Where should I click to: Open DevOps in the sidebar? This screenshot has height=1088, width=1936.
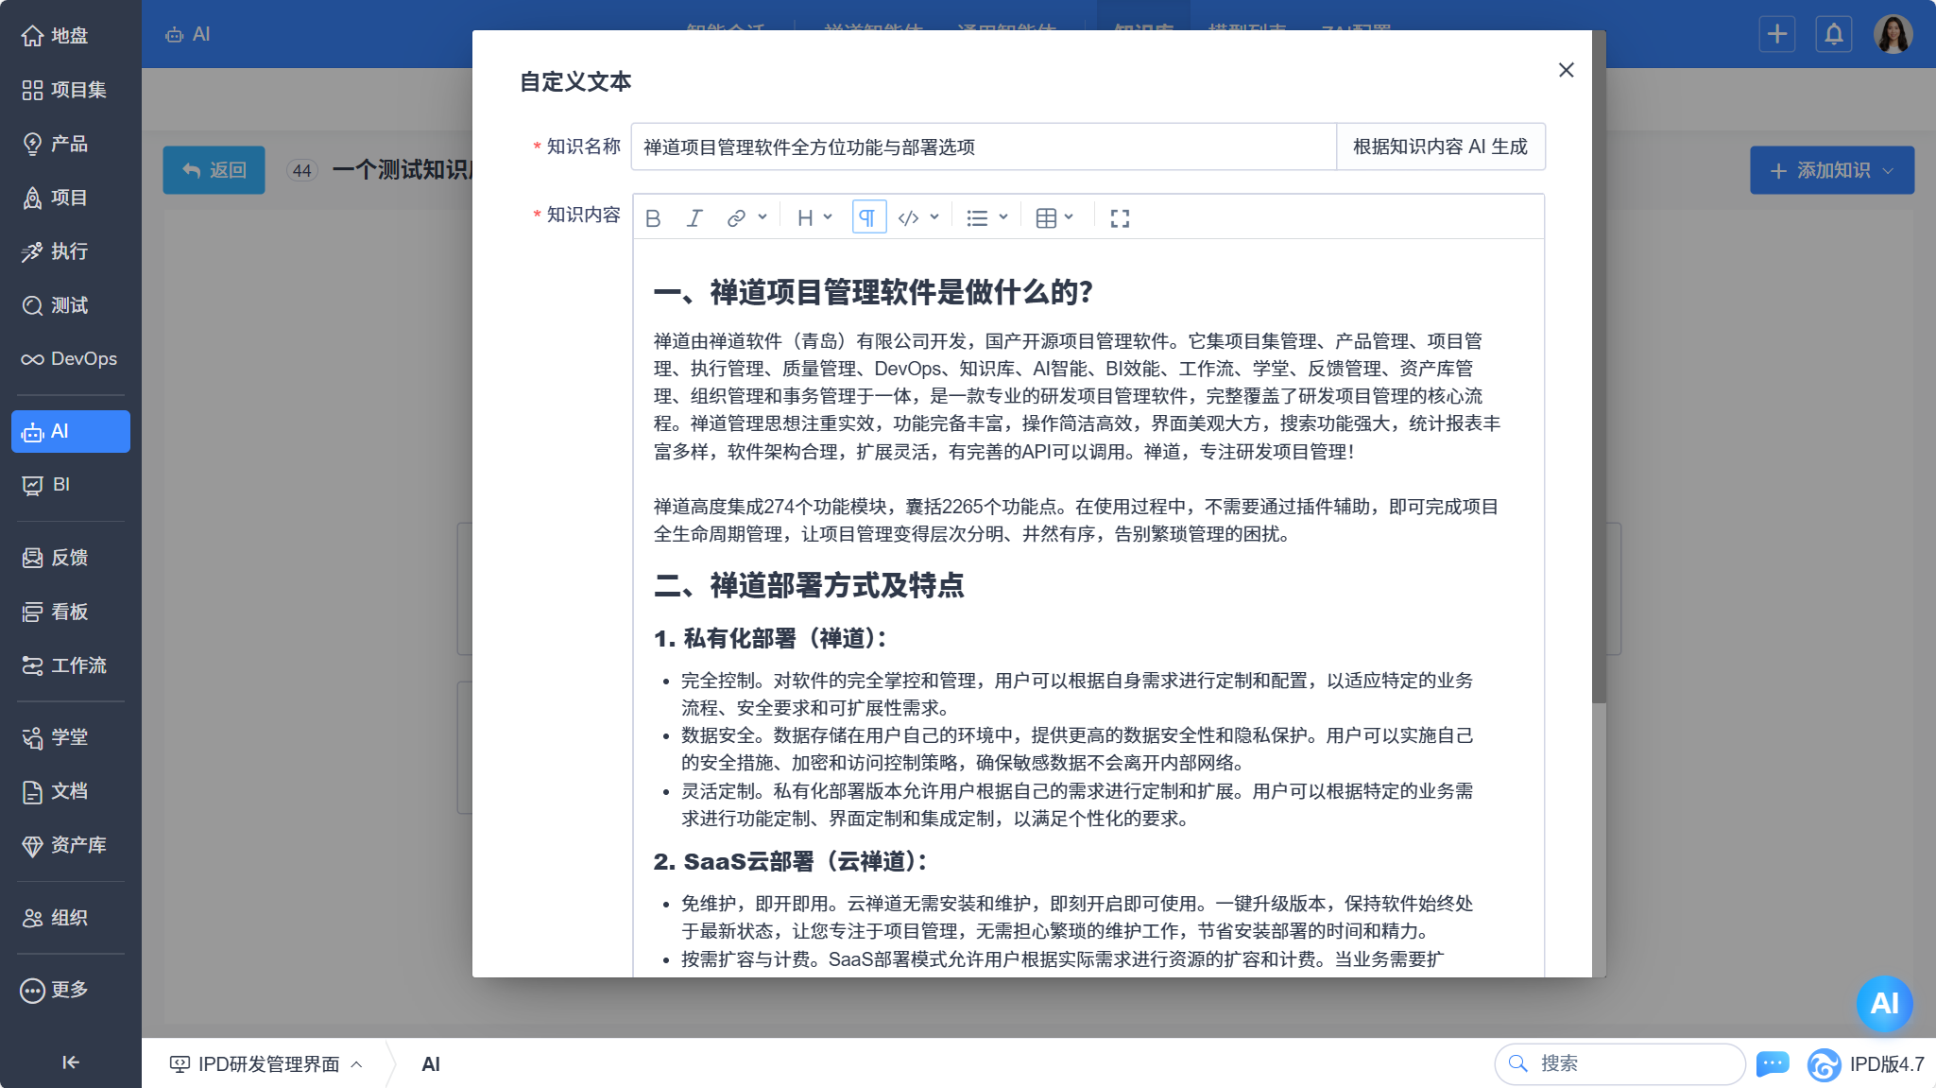[70, 359]
